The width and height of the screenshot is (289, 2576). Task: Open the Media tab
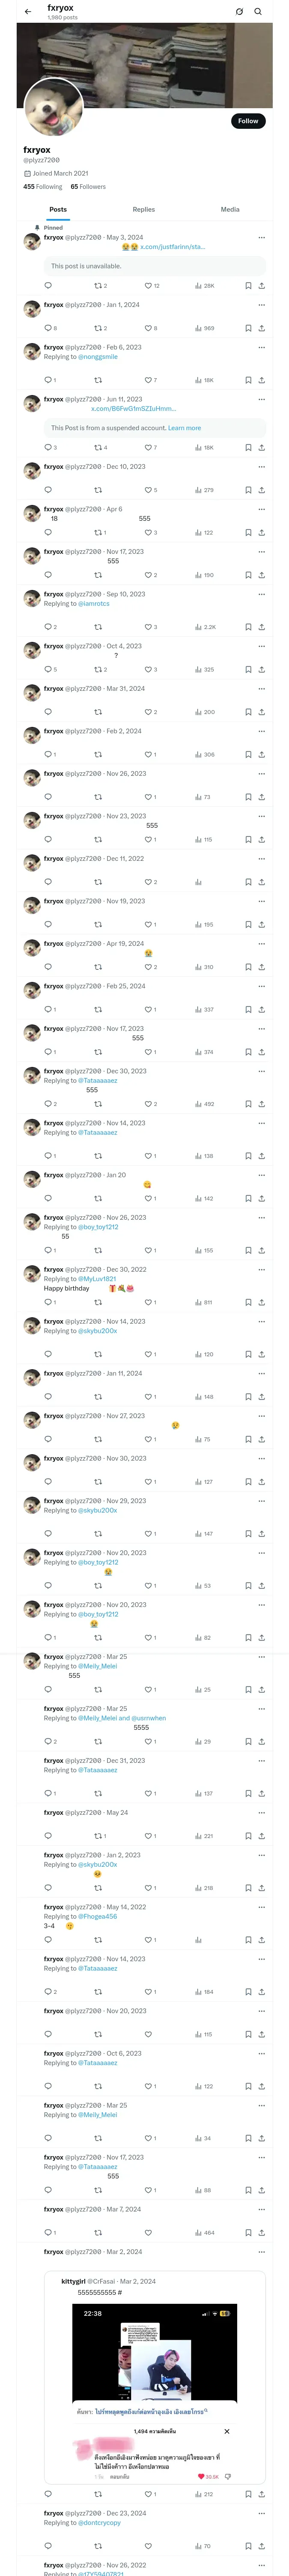point(230,210)
